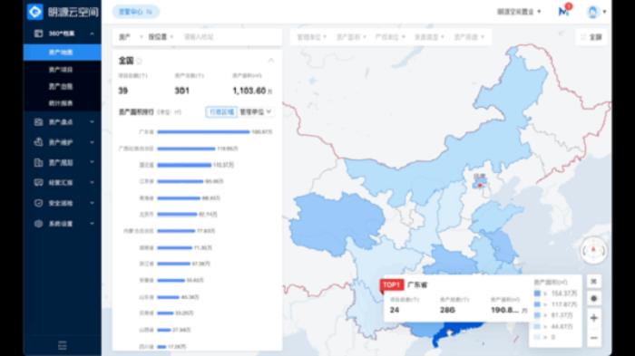Click the 湖北省 ranking bar, third row
The image size is (635, 356).
[184, 165]
